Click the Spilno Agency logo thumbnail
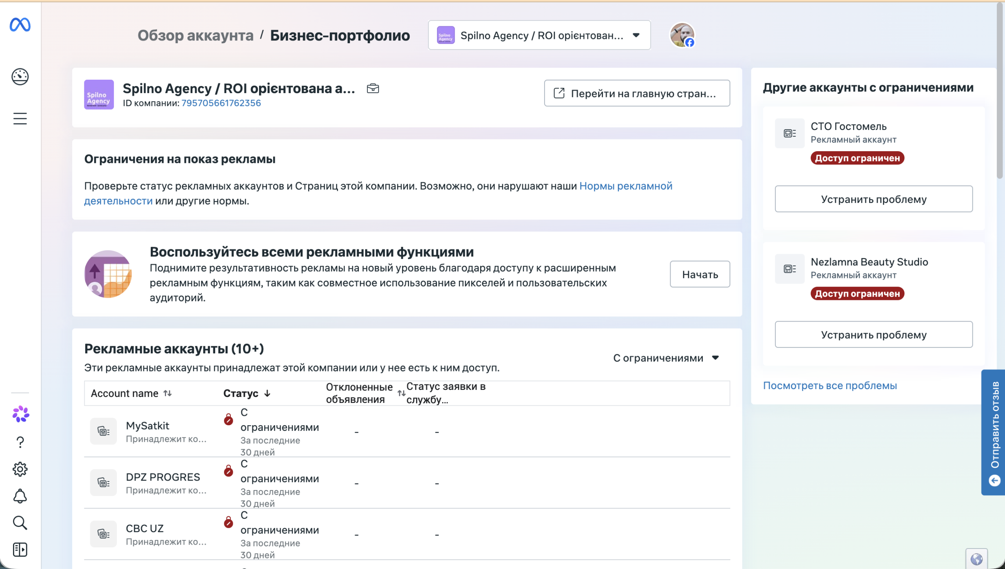The image size is (1005, 569). [x=99, y=95]
